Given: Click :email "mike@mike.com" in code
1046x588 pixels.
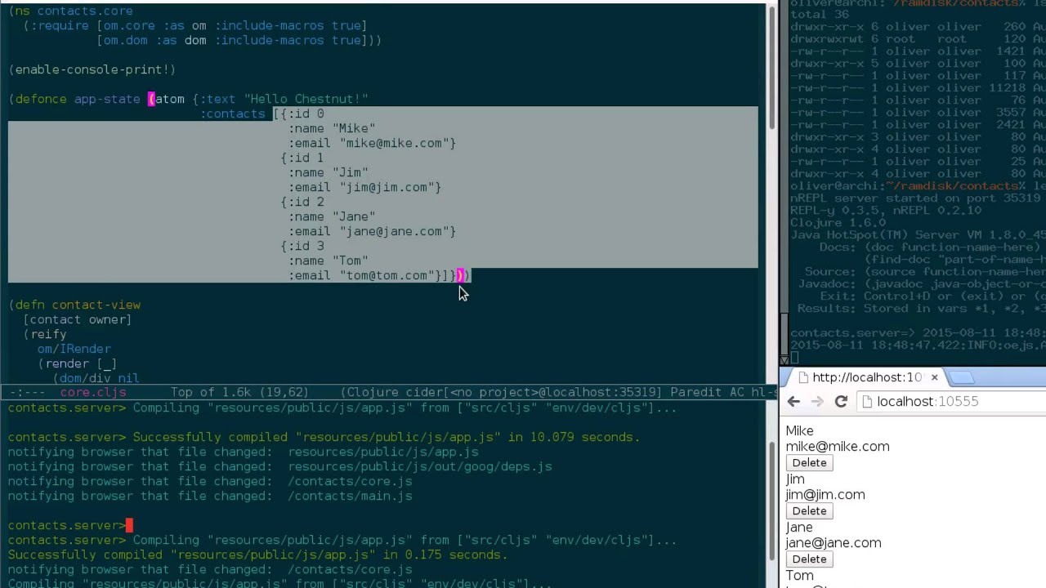Looking at the screenshot, I should click(372, 144).
